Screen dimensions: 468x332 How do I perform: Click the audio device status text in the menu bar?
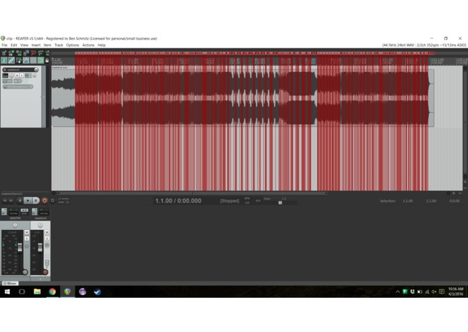point(424,45)
